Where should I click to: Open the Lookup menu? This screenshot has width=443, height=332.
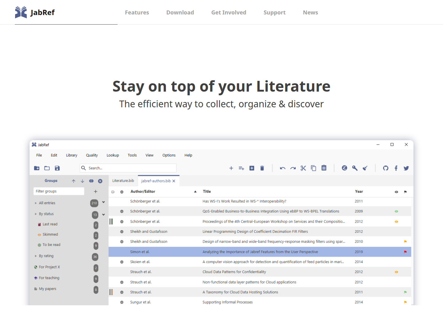(x=113, y=155)
